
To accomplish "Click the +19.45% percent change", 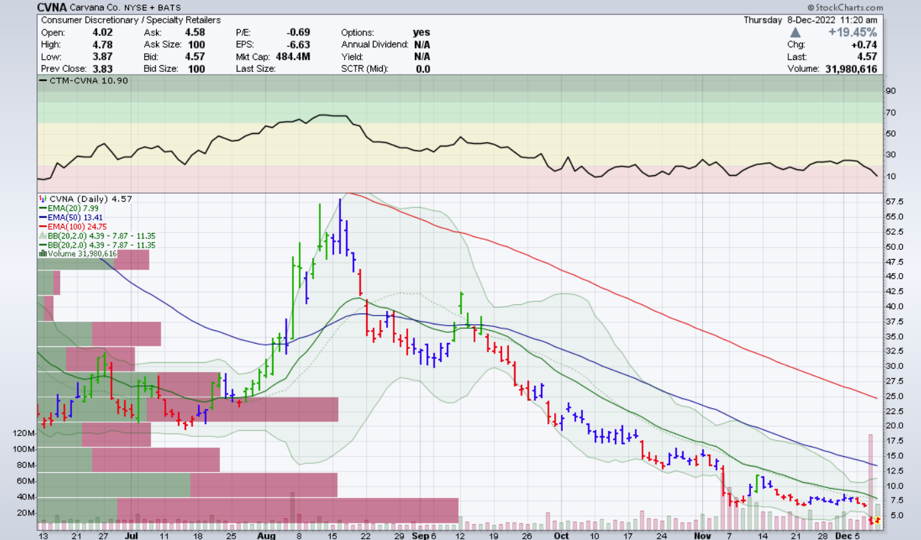I will point(854,32).
